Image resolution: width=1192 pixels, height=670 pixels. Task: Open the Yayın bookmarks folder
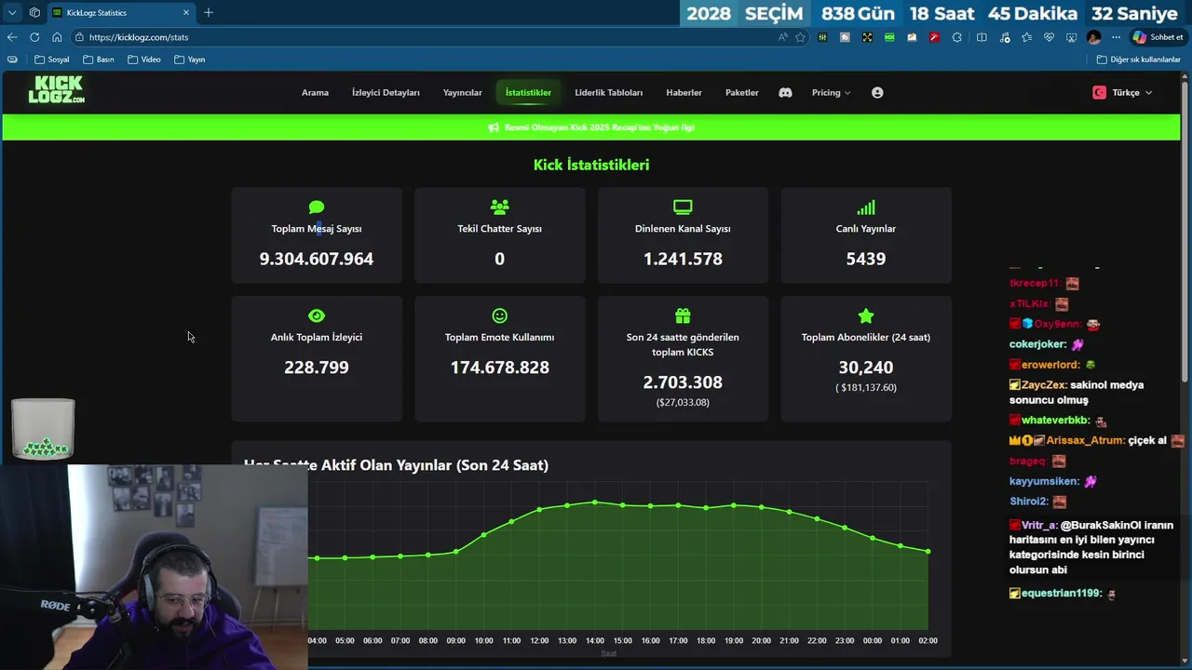pyautogui.click(x=190, y=60)
